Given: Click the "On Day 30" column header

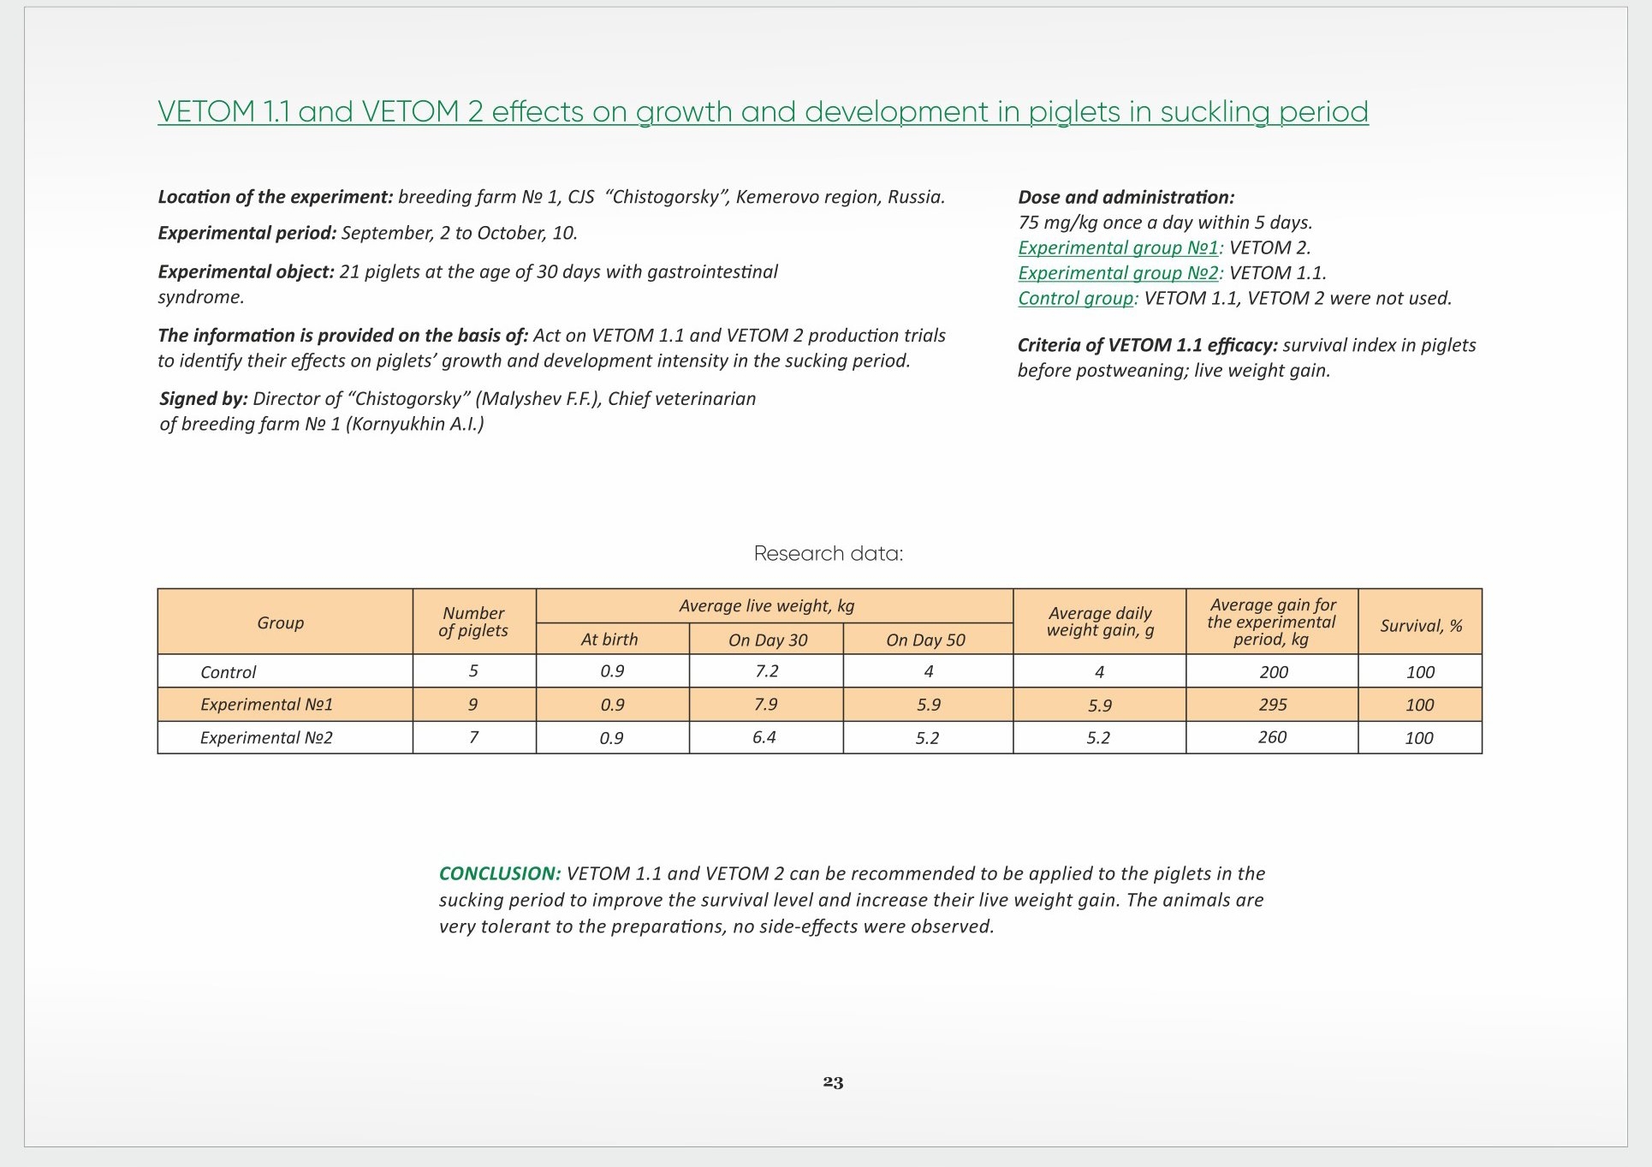Looking at the screenshot, I should [x=768, y=640].
